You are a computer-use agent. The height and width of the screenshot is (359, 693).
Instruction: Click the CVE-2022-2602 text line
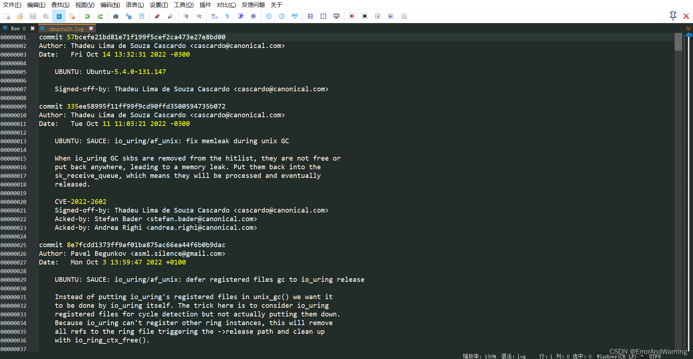click(80, 202)
